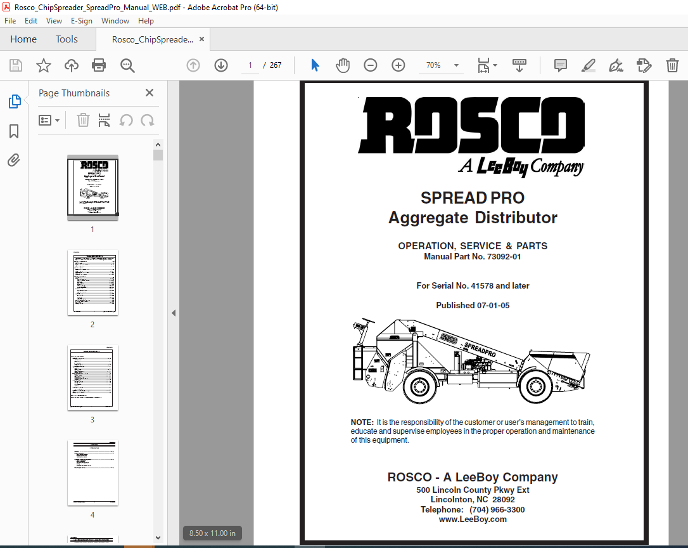Click 'Published 07-01-05' text

click(473, 306)
